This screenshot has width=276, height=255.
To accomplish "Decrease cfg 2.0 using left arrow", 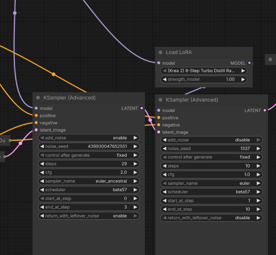I will pyautogui.click(x=42, y=172).
